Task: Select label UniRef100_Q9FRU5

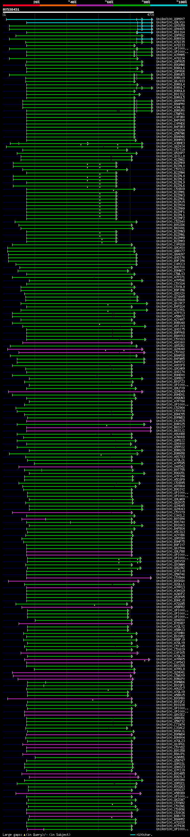Action: (170, 62)
